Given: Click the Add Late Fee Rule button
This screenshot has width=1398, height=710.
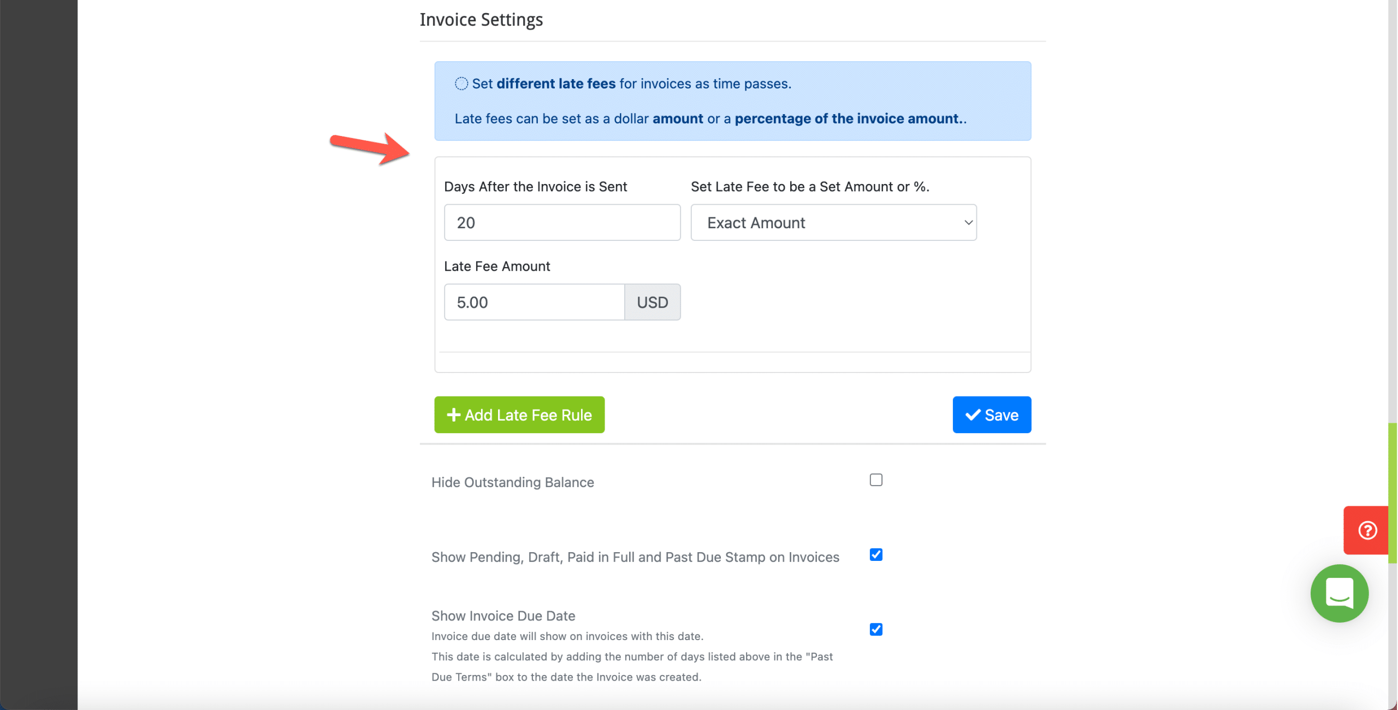Looking at the screenshot, I should pos(519,415).
